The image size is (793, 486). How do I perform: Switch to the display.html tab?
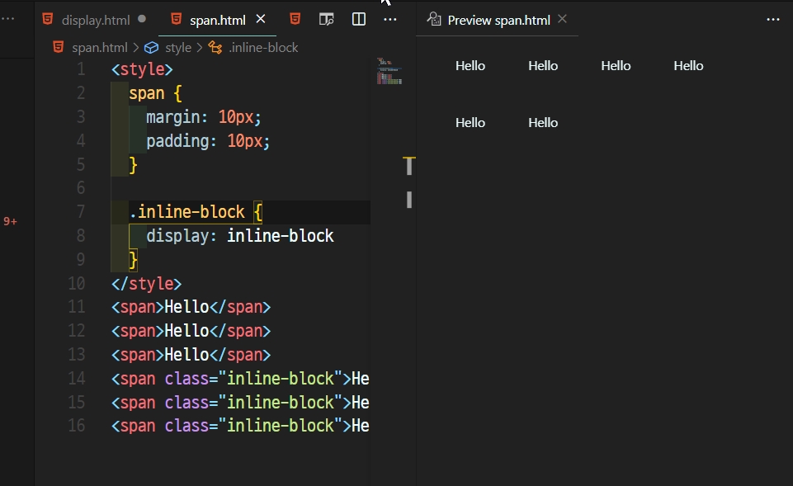pos(96,21)
